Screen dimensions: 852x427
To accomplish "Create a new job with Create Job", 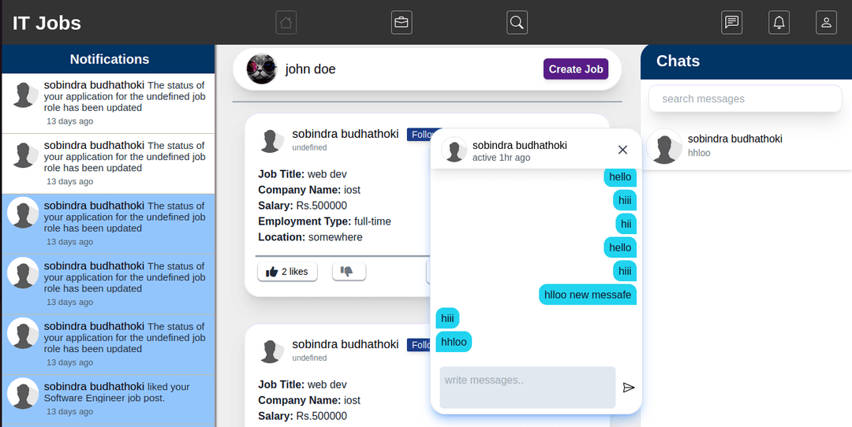I will click(575, 69).
